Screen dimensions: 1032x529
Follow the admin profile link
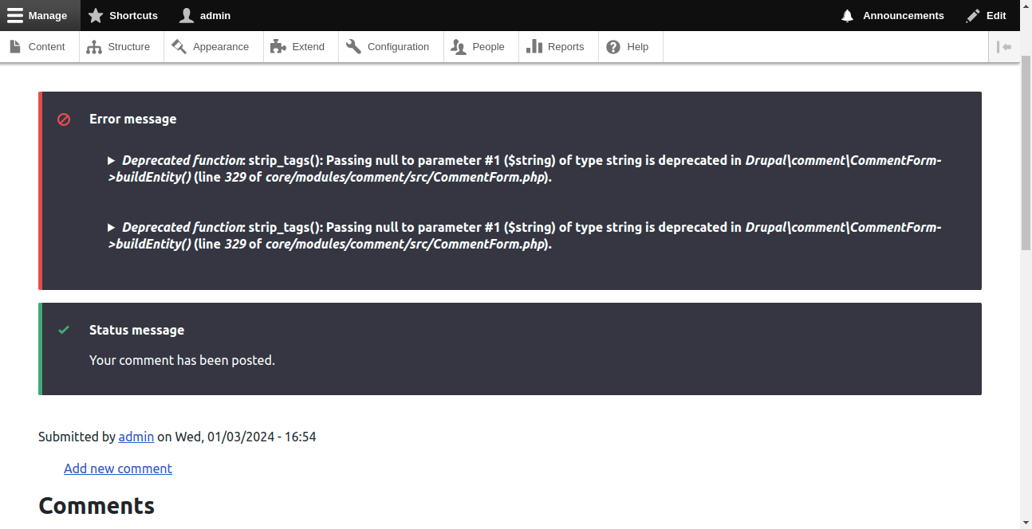[x=136, y=437]
